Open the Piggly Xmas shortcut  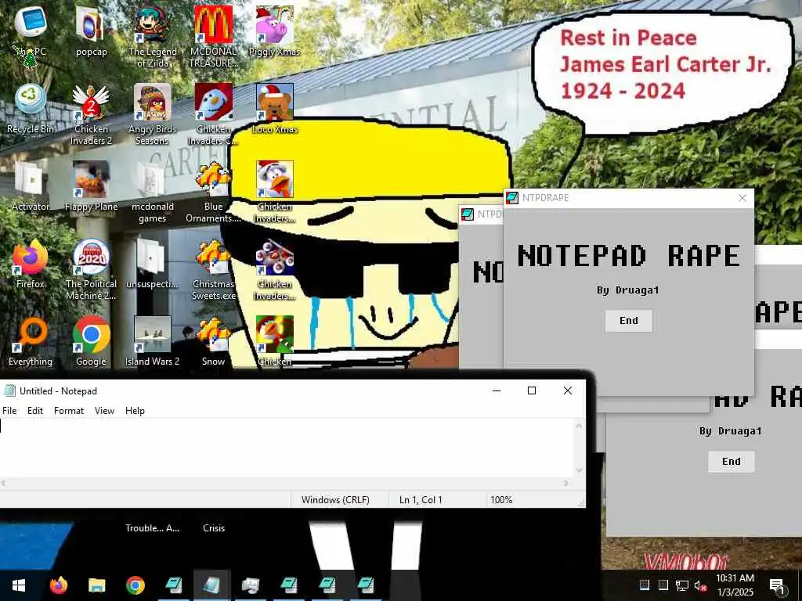(x=275, y=31)
